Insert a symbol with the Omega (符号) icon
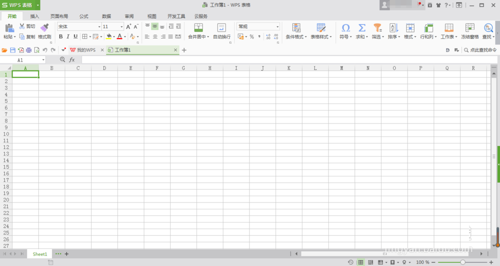Screen dimensions: 500x266 coord(345,27)
